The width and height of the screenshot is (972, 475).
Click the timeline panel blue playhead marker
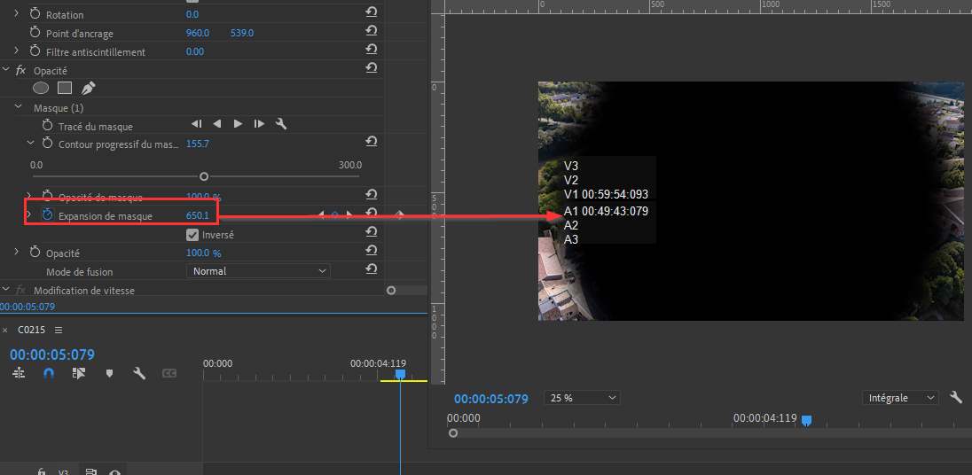[x=401, y=374]
